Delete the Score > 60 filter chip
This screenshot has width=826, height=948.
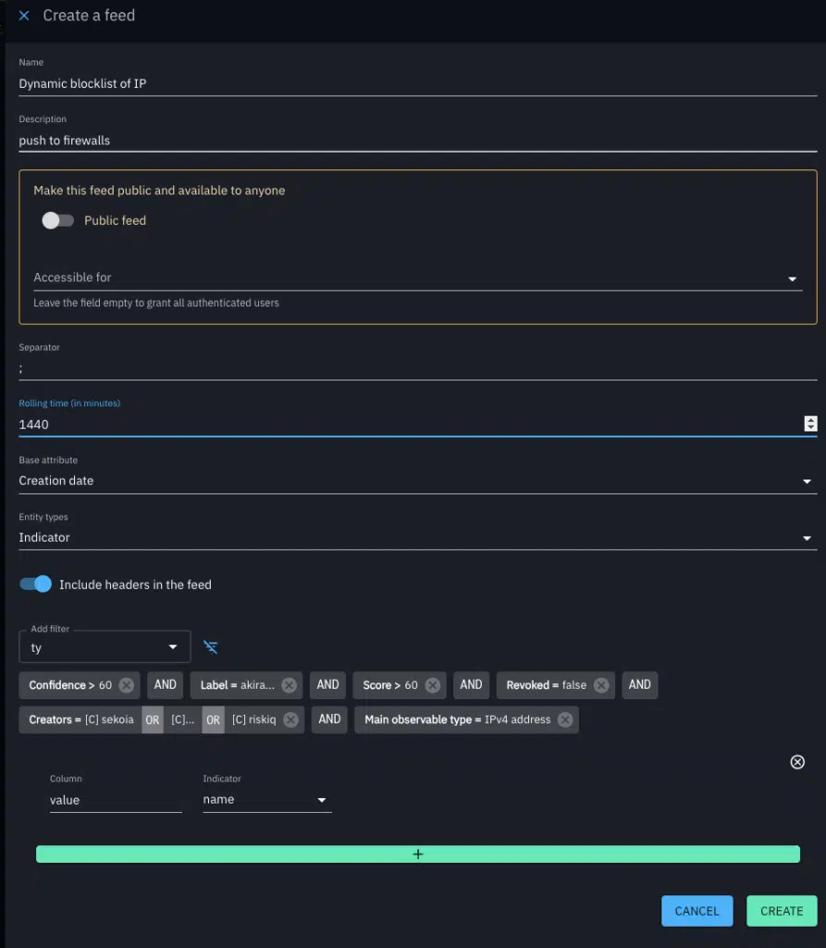point(433,685)
